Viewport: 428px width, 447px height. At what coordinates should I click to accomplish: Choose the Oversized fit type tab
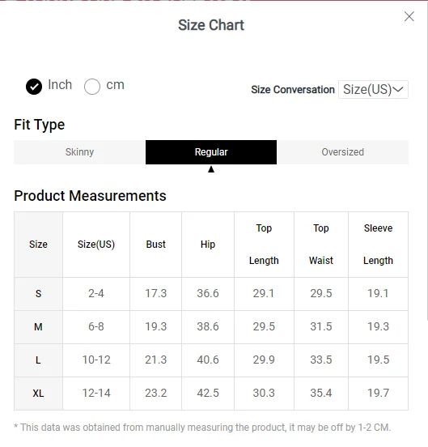click(x=342, y=152)
